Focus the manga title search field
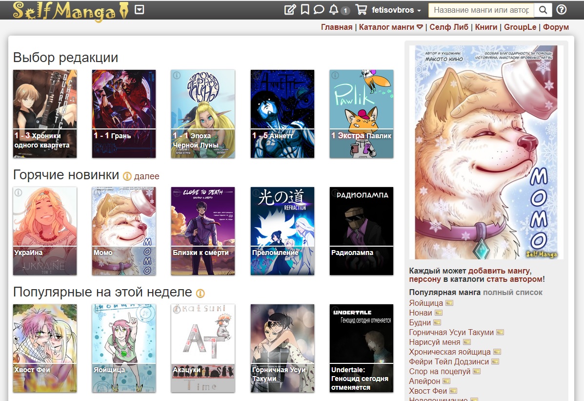584x401 pixels. pos(481,10)
